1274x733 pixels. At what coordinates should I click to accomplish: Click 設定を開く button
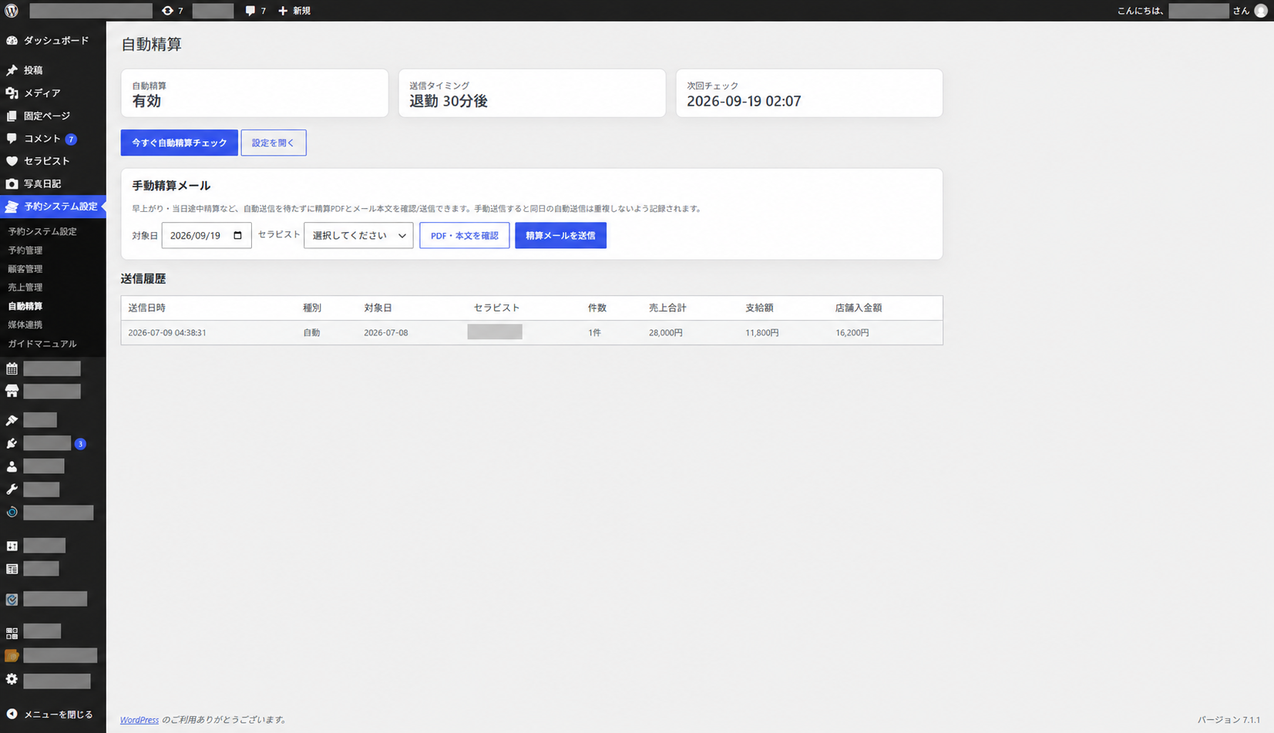click(274, 143)
